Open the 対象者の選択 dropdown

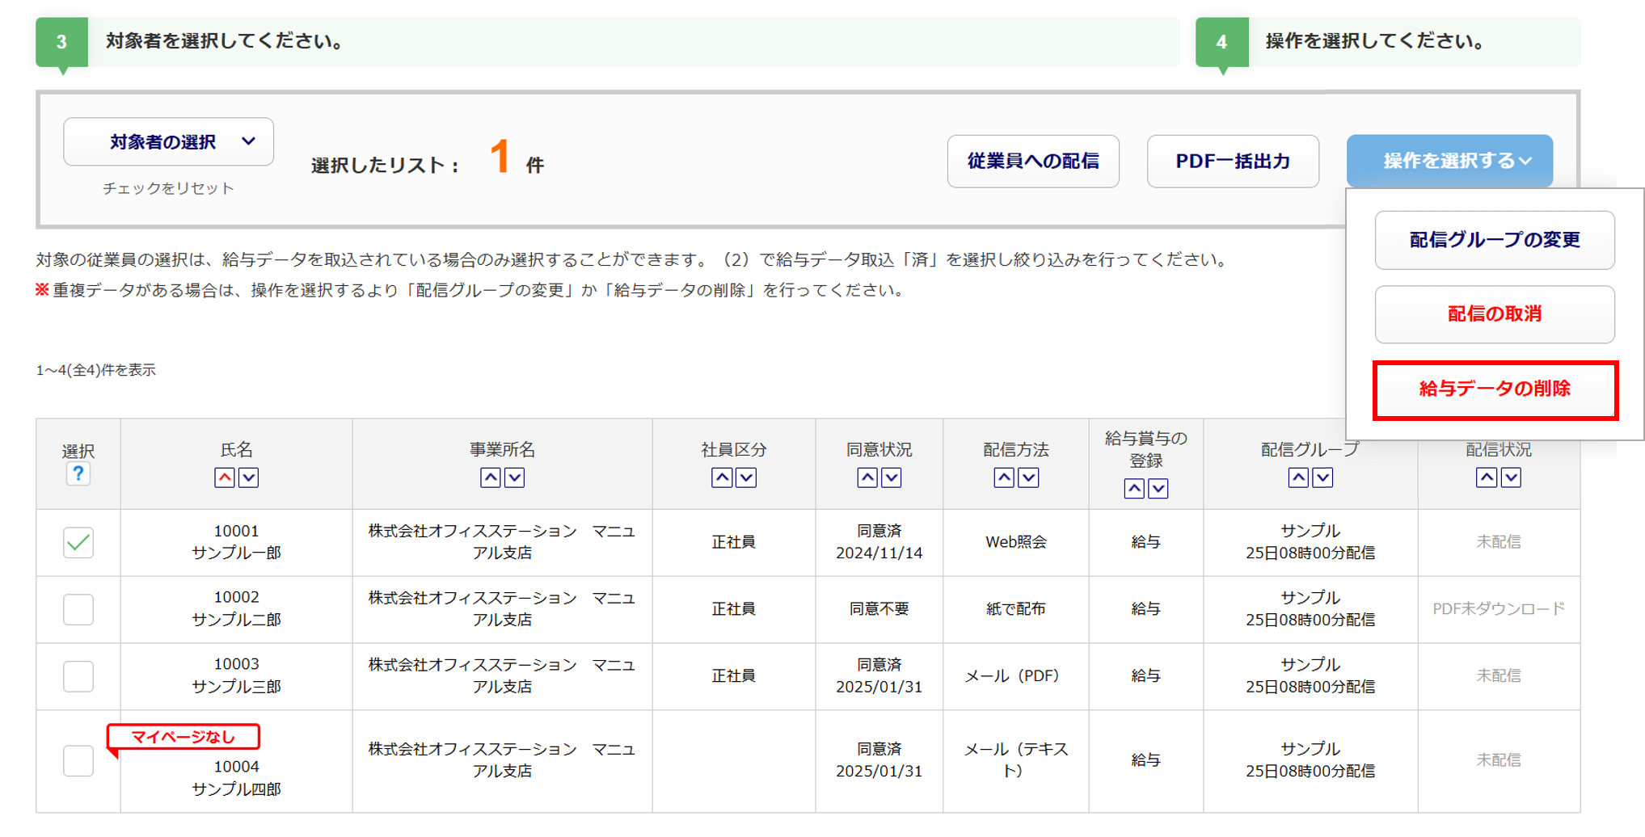[x=168, y=142]
